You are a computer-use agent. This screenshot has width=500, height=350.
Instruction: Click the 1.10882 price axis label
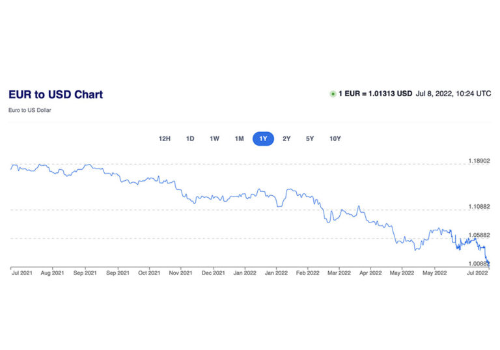click(x=479, y=207)
